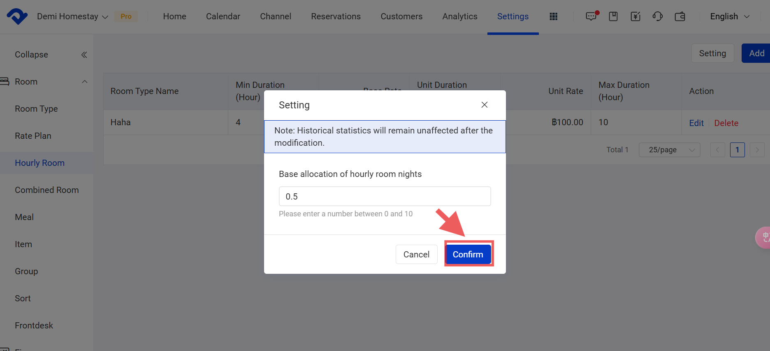Click the Edit link for Haha
The width and height of the screenshot is (770, 351).
tap(696, 123)
